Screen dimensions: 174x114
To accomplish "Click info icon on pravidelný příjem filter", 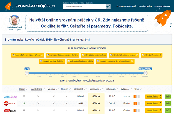I will pos(42,55).
